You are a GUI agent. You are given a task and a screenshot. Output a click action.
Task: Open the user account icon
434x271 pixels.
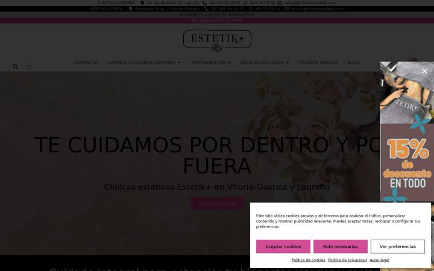(x=30, y=66)
